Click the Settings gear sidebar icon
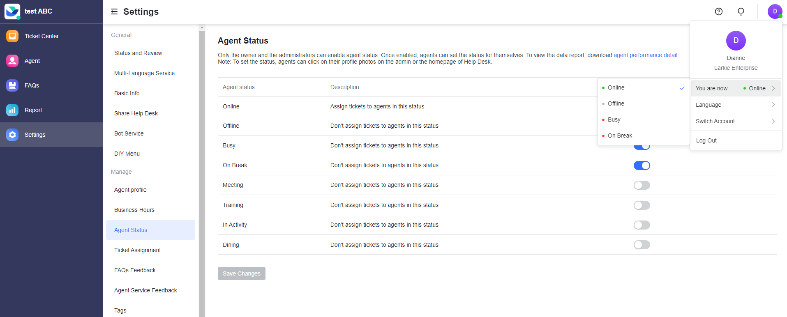The width and height of the screenshot is (787, 317). [x=12, y=135]
